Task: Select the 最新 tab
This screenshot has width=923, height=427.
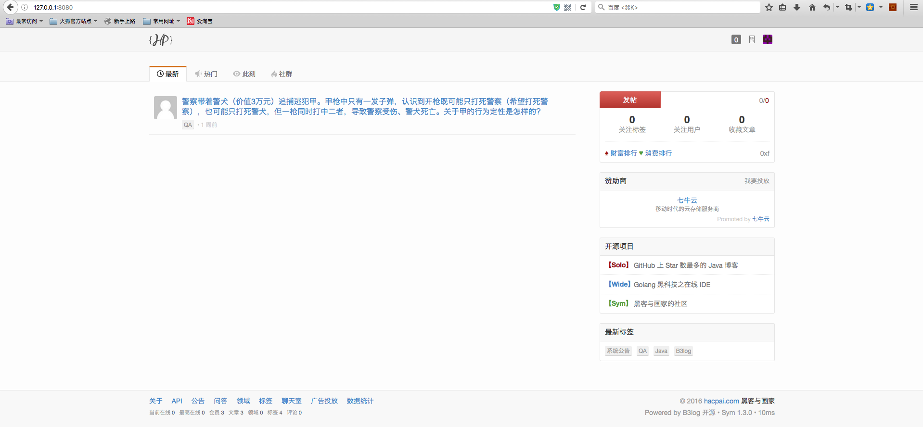Action: [x=167, y=74]
